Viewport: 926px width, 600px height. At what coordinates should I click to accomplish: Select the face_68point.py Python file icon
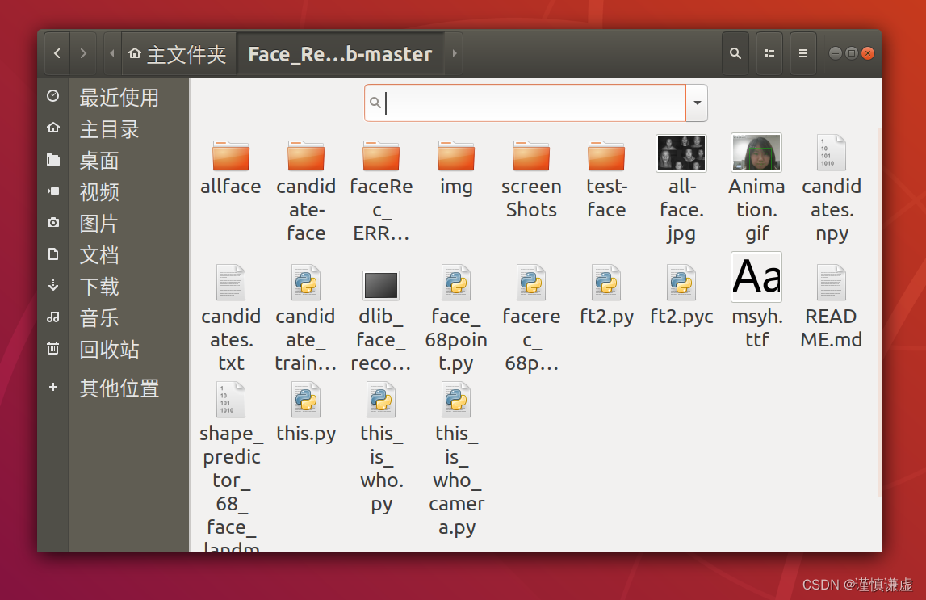[x=456, y=283]
